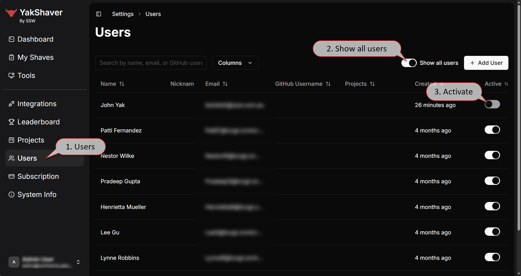
Task: Toggle the sidebar panel icon
Action: click(99, 14)
